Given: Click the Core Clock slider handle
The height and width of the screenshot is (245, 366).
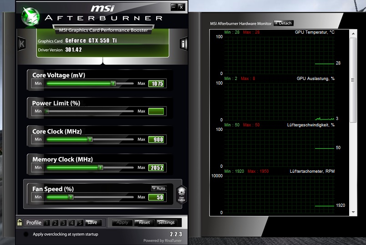Looking at the screenshot, I should (90, 140).
